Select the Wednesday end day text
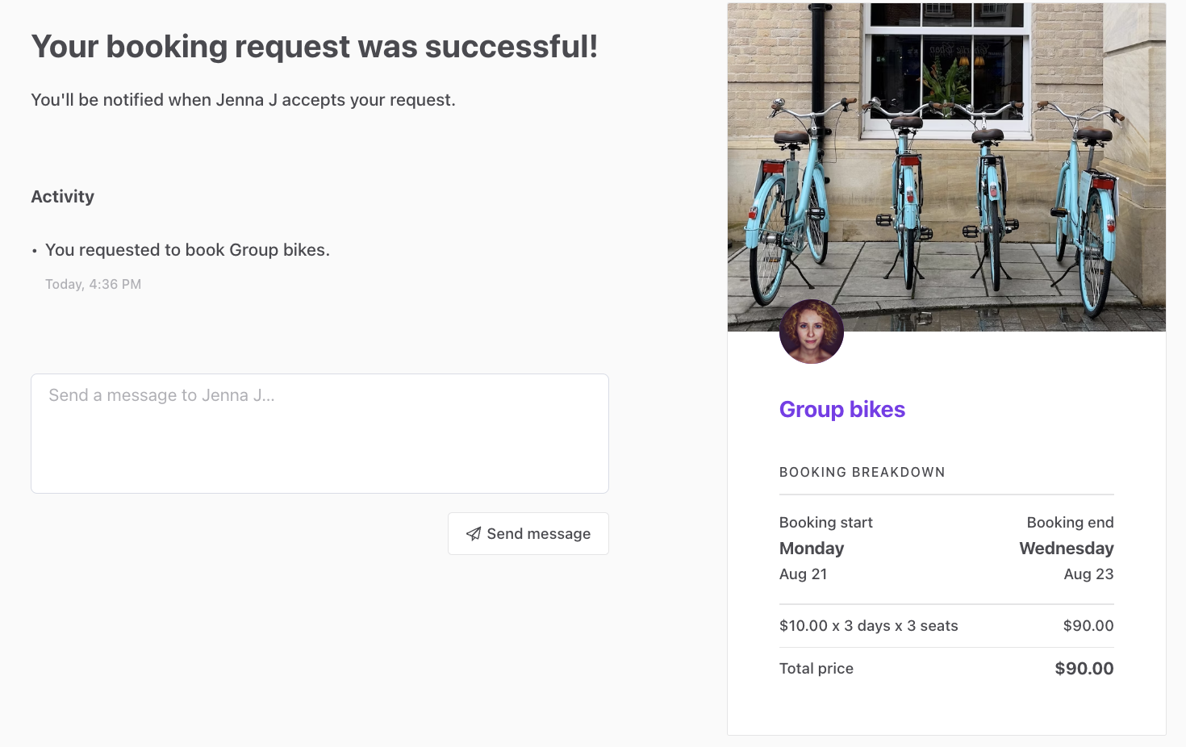The image size is (1186, 747). coord(1066,549)
